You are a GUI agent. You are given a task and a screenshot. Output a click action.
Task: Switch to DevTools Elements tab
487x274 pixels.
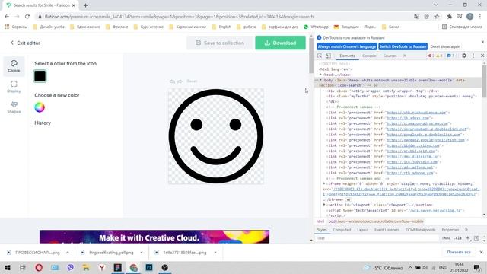(347, 56)
